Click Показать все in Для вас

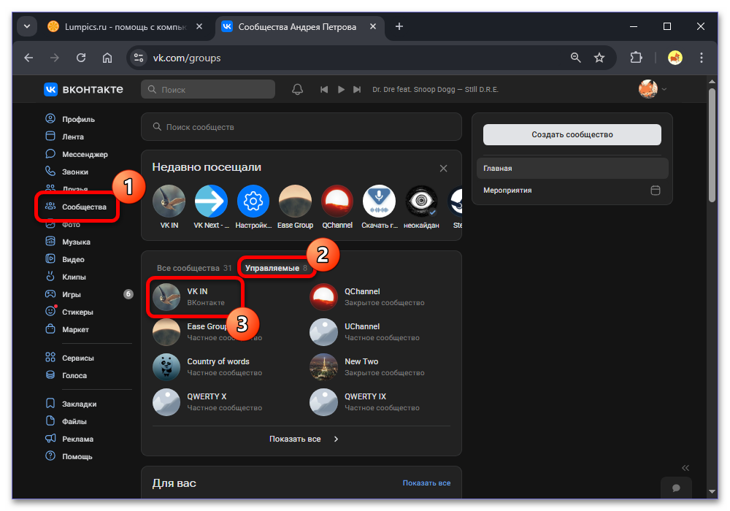pos(426,483)
